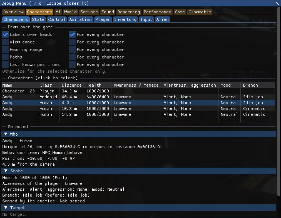
Task: Switch to the AI tab
Action: [x=58, y=12]
